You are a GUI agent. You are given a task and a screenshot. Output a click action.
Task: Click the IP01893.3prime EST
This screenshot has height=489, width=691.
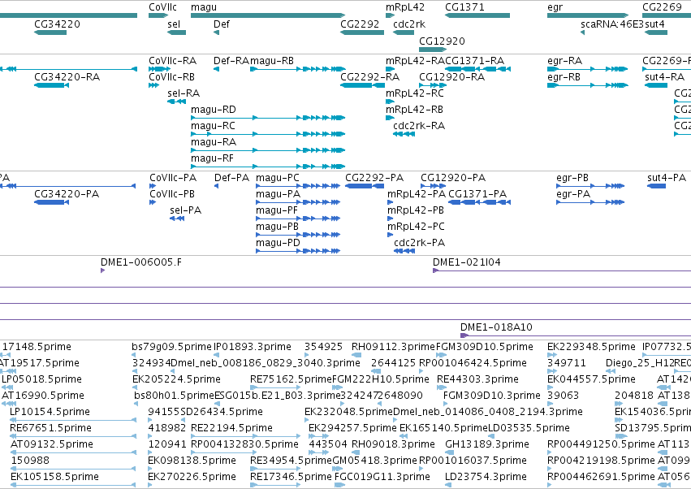(x=215, y=355)
